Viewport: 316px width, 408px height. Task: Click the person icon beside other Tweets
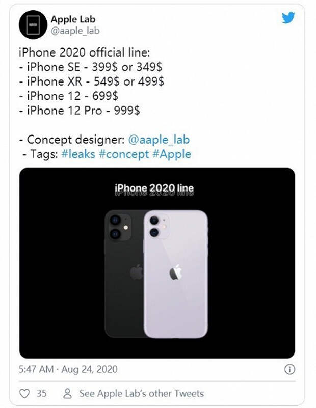coord(67,393)
